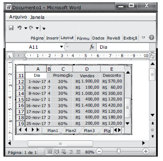Adjust the zoom slider handle
The width and height of the screenshot is (163, 161).
[119, 151]
